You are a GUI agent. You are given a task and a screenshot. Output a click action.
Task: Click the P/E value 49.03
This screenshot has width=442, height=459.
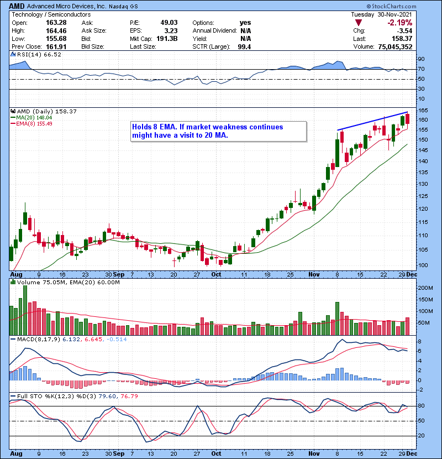tap(169, 23)
